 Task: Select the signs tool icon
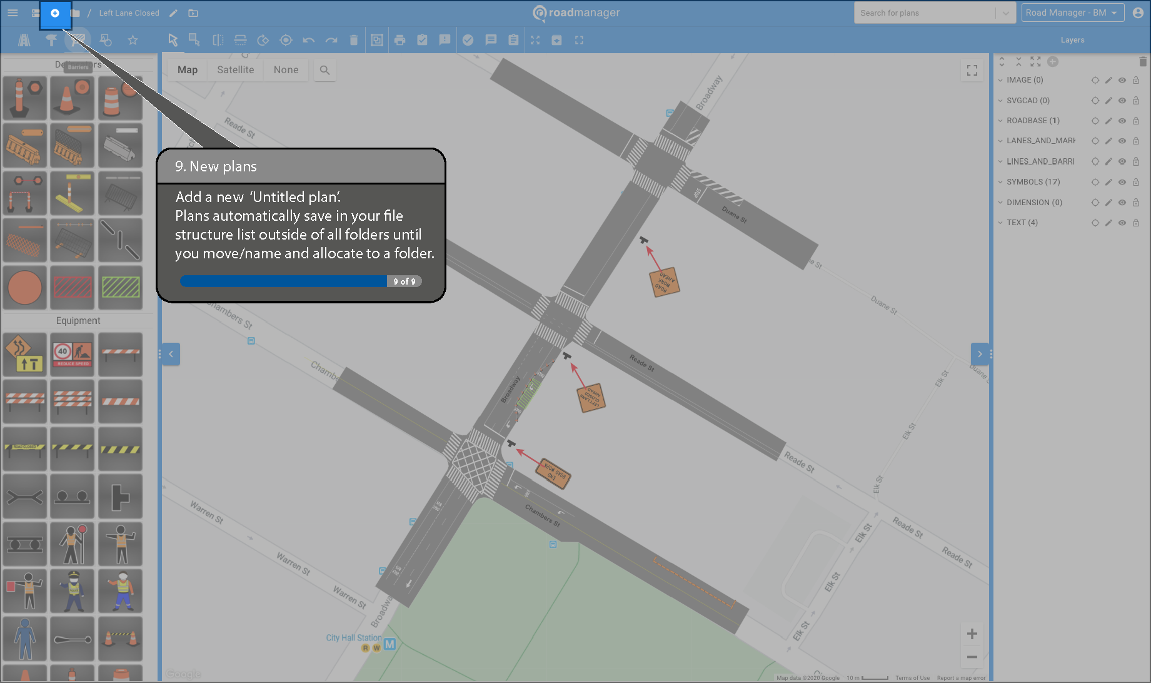[51, 40]
